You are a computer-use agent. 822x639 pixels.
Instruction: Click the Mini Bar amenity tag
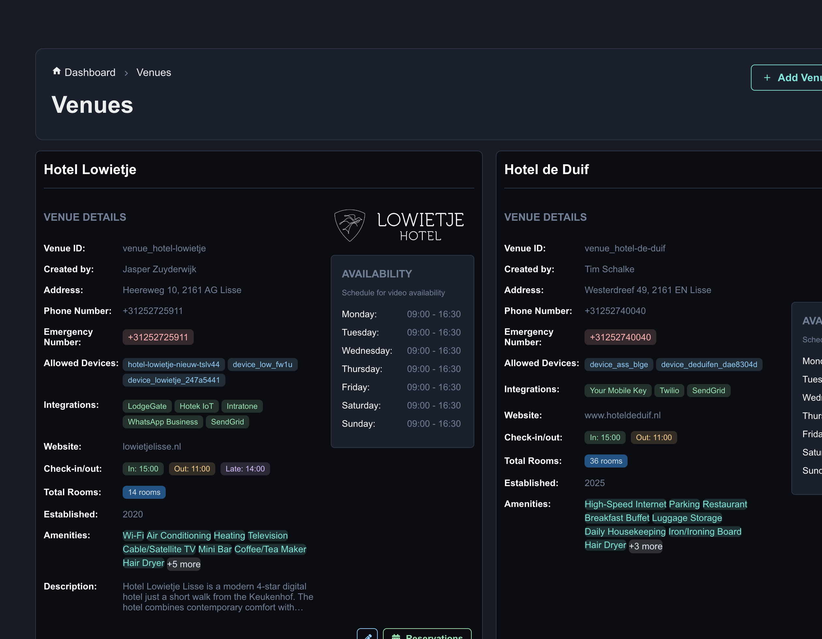pos(215,549)
